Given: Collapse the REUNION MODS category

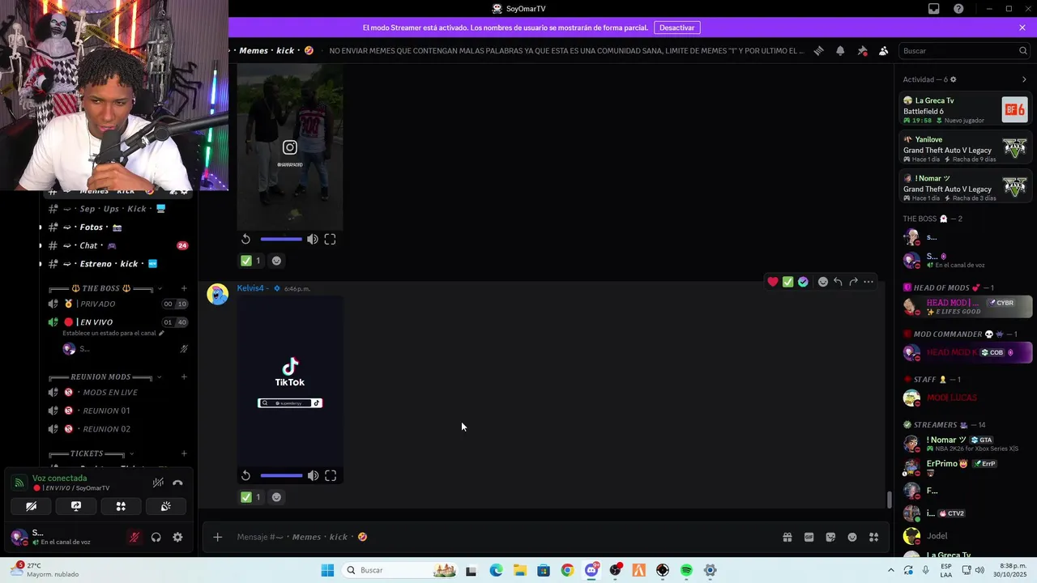Looking at the screenshot, I should coord(101,377).
